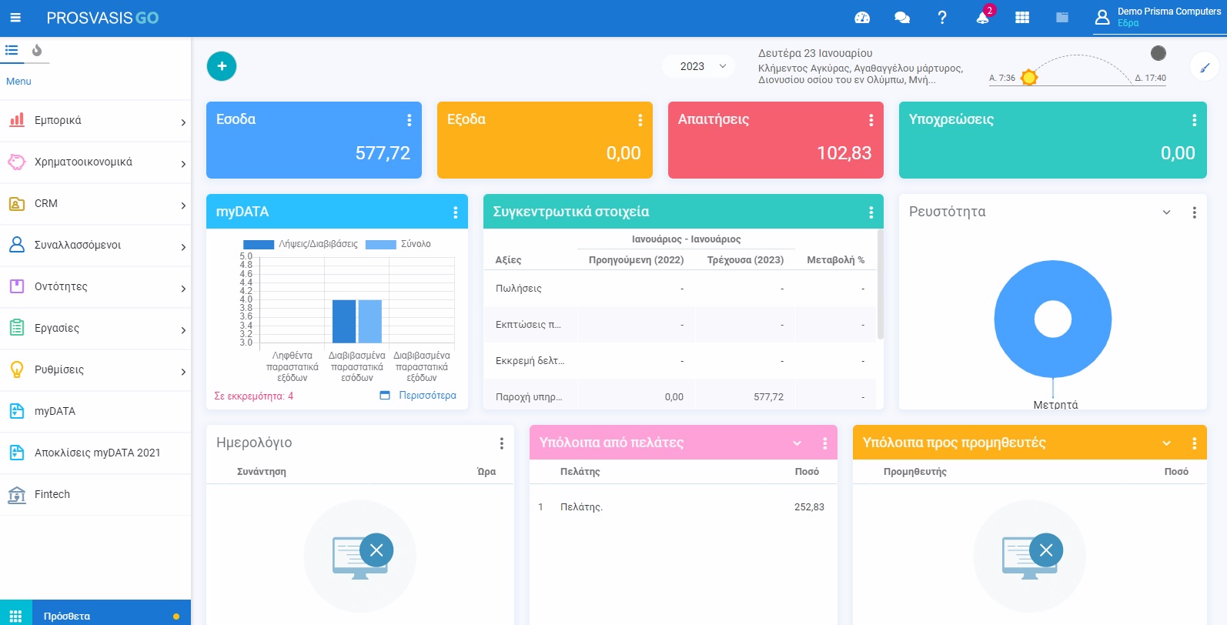Image resolution: width=1227 pixels, height=625 pixels.
Task: Collapse the Υπόλοιπα από πελάτες chevron
Action: click(797, 443)
